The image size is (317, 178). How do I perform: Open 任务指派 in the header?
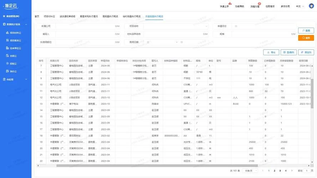270,6
